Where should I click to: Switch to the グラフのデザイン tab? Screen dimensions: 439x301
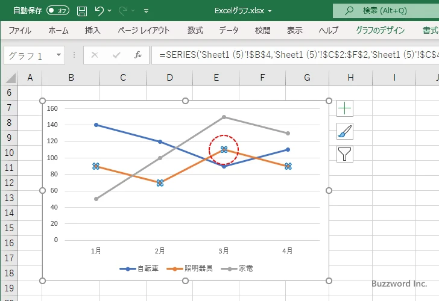coord(381,30)
